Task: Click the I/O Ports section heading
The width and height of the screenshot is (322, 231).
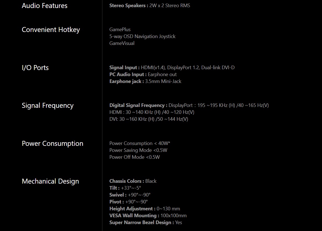Action: 35,68
